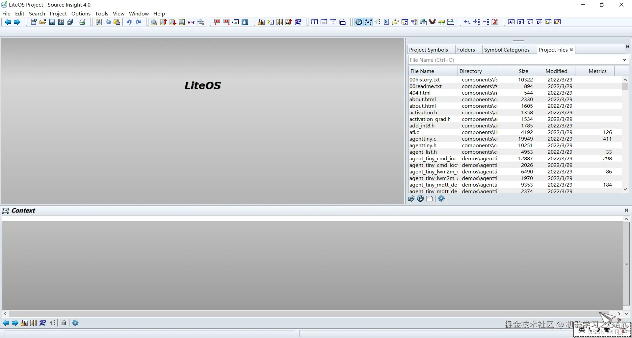
Task: Click the Expand All plus-tree icon
Action: coord(477,22)
